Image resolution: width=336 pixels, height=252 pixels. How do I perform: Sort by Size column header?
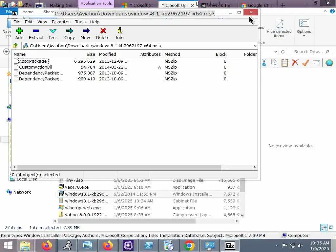[91, 54]
